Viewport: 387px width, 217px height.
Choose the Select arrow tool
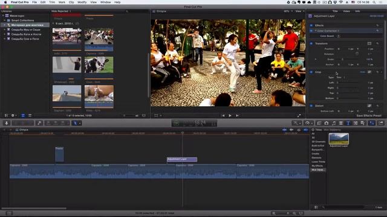pyautogui.click(x=75, y=123)
